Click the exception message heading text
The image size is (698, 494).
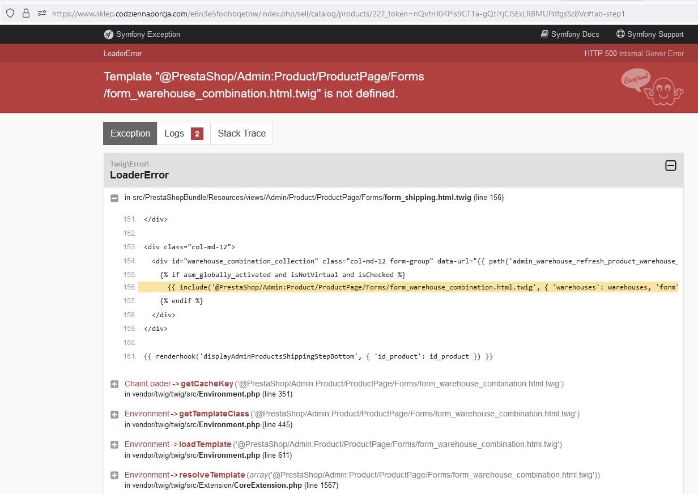pyautogui.click(x=264, y=85)
